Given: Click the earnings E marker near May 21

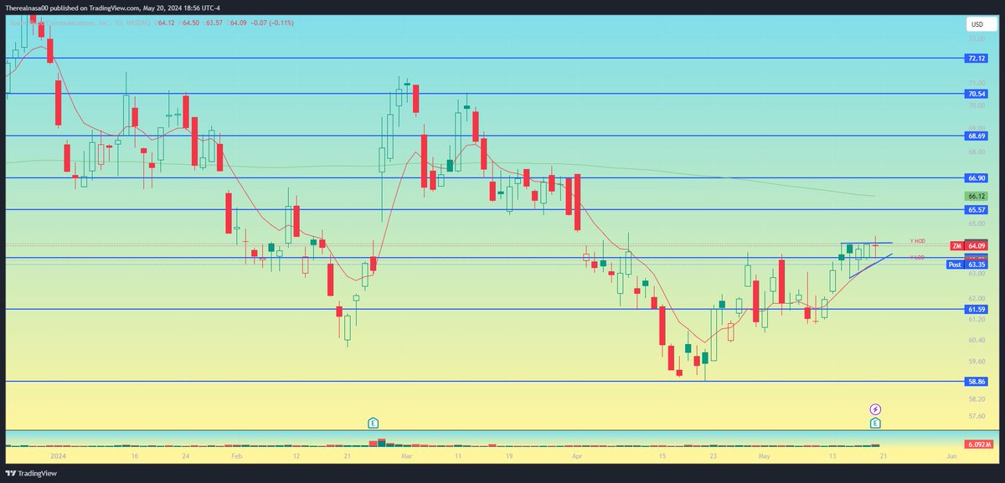Looking at the screenshot, I should (x=875, y=424).
